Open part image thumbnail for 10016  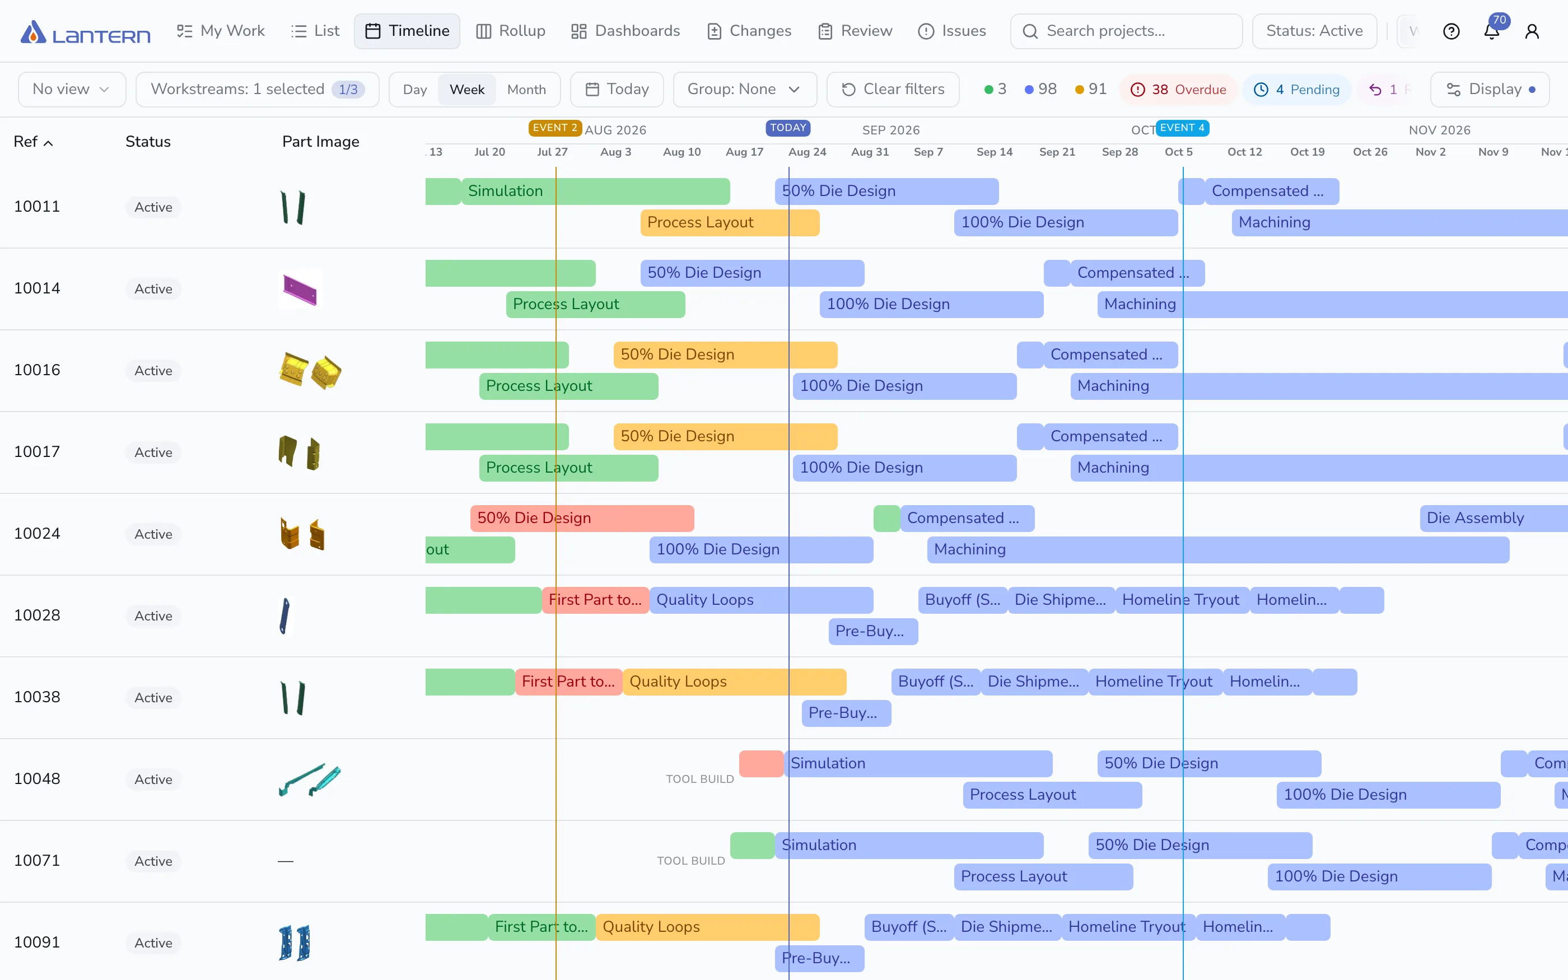310,371
